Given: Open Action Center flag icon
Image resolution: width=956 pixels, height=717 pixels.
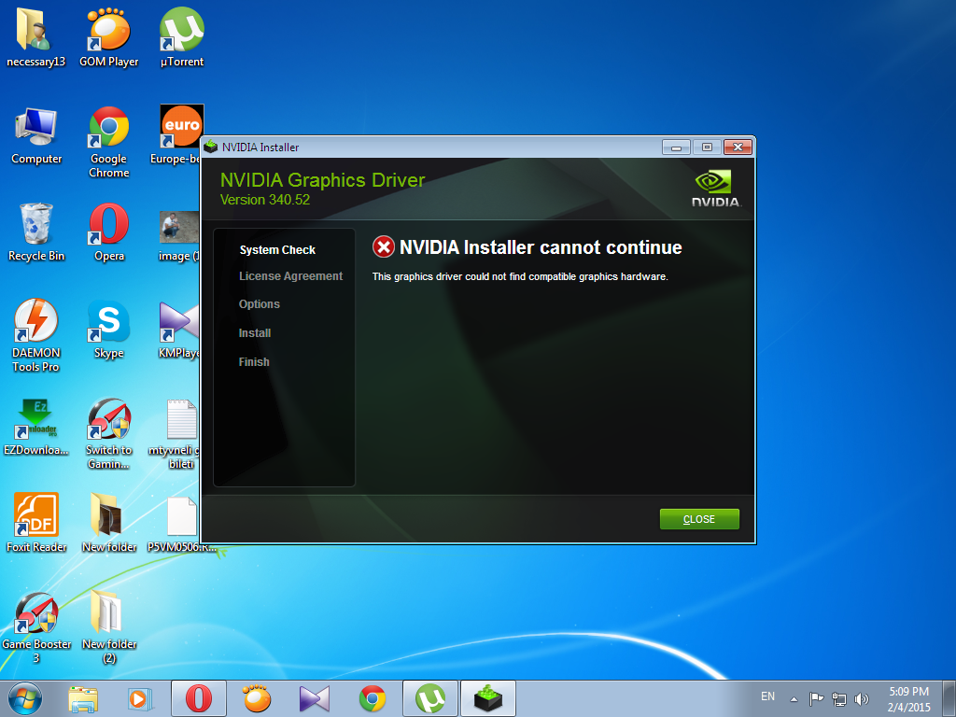Looking at the screenshot, I should coord(816,698).
